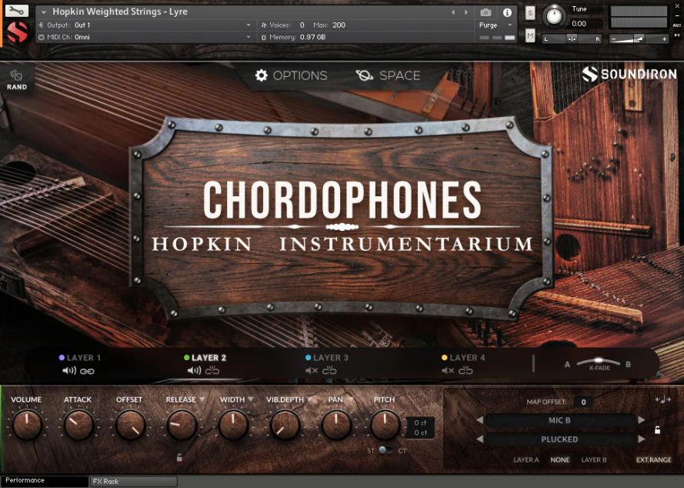Select NONE layer assignment

559,460
